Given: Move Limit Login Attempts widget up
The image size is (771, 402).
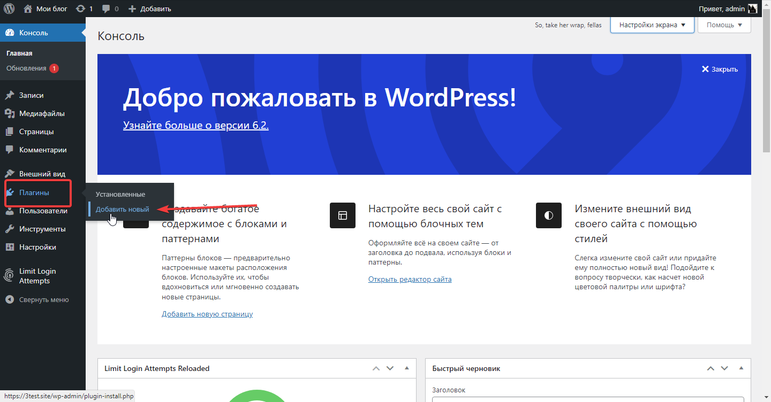Looking at the screenshot, I should point(376,368).
